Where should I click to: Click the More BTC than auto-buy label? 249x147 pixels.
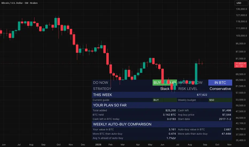point(107,134)
